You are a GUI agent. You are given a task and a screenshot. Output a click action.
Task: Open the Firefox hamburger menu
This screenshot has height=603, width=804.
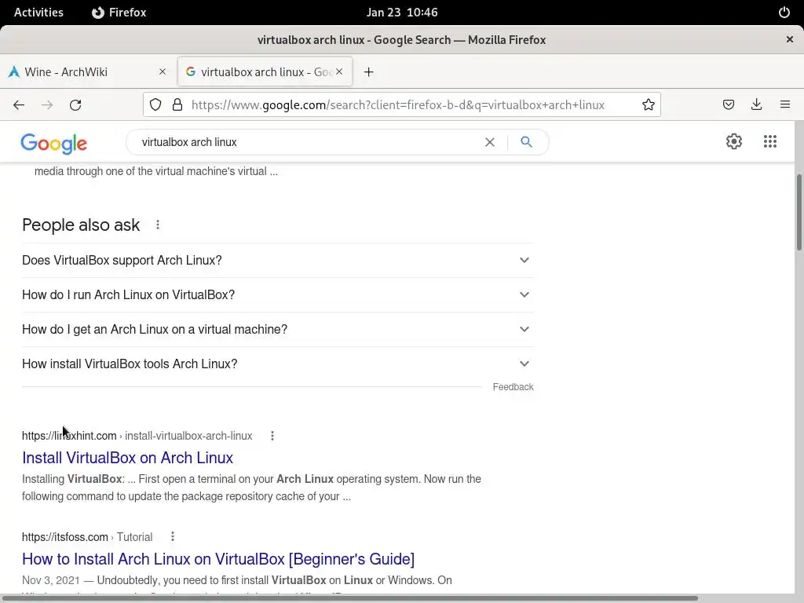pos(784,105)
